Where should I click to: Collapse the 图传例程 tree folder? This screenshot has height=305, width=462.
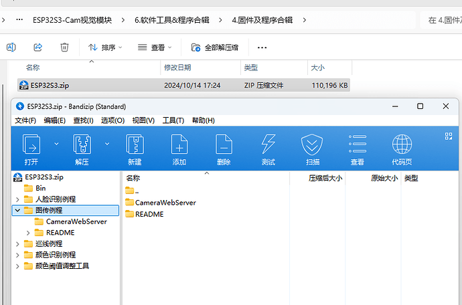click(x=17, y=210)
